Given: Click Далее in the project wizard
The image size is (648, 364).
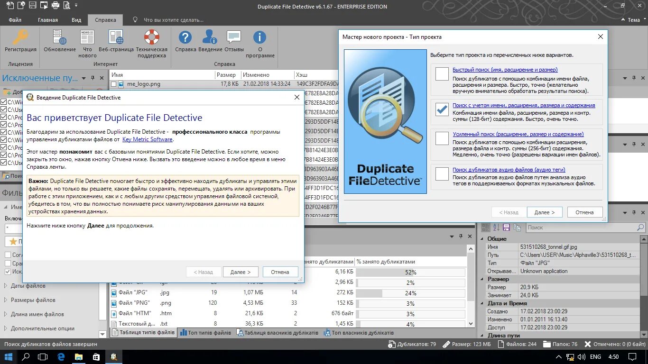Looking at the screenshot, I should [545, 212].
